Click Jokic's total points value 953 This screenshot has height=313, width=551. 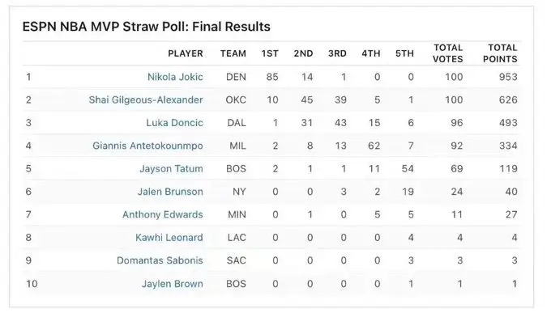coord(508,77)
